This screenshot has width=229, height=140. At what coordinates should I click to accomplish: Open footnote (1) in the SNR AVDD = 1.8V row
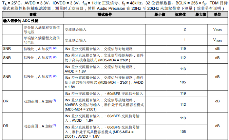[51, 76]
